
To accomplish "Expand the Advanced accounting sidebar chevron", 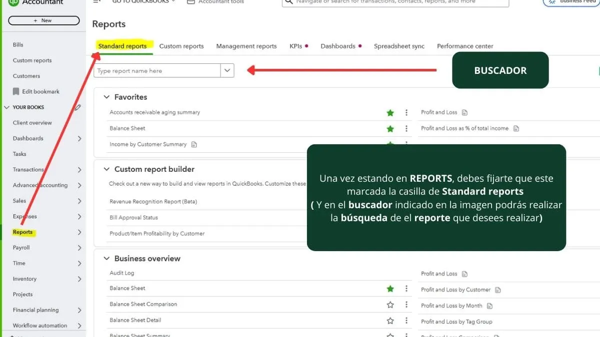I will [x=79, y=185].
